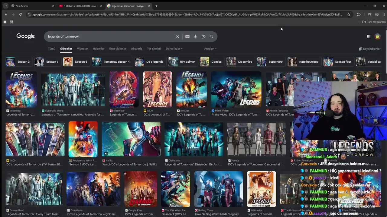
Task: Open the Screen Rant image thumbnail
Action: pyautogui.click(x=34, y=189)
